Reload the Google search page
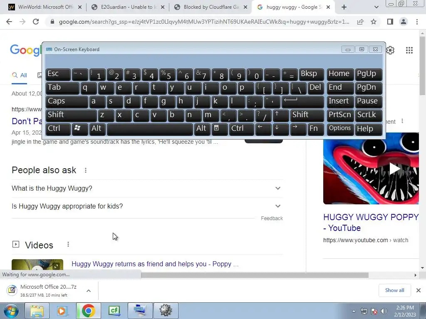426x319 pixels. (36, 22)
